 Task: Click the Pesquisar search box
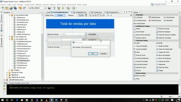coord(167,5)
